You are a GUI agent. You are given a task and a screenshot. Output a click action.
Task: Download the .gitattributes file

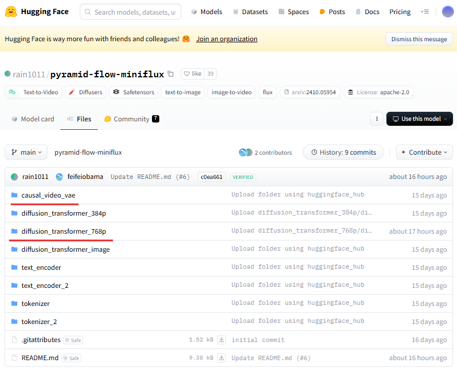(221, 340)
